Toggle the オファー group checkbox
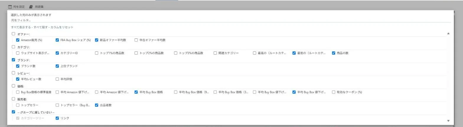 [x=13, y=34]
